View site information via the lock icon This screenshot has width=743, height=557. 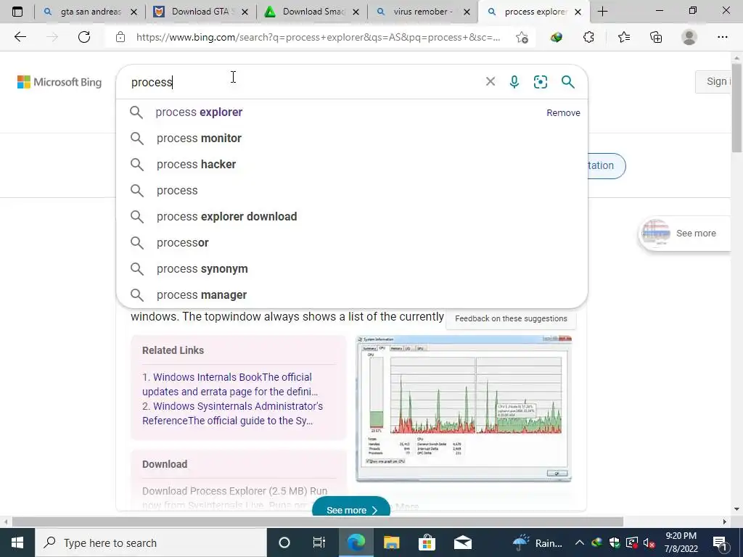click(x=120, y=37)
